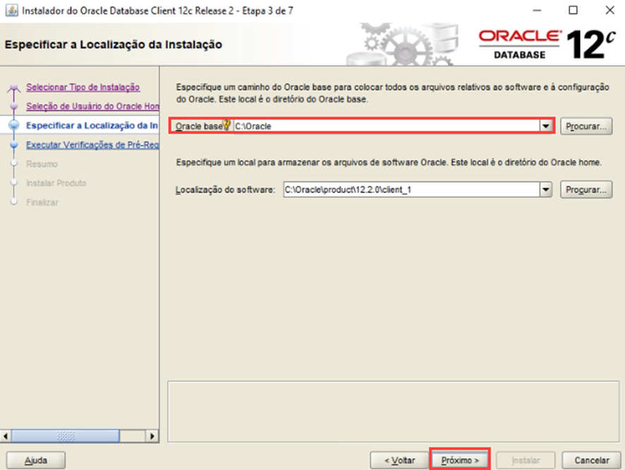Click Procurar button next to Oracle base
The image size is (625, 470).
(586, 126)
